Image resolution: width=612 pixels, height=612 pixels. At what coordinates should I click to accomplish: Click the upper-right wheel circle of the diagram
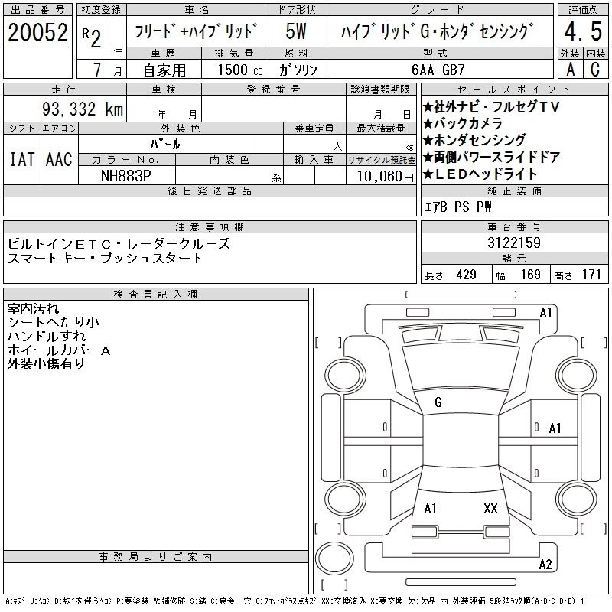pos(573,373)
